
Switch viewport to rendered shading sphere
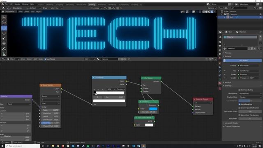tap(212, 12)
